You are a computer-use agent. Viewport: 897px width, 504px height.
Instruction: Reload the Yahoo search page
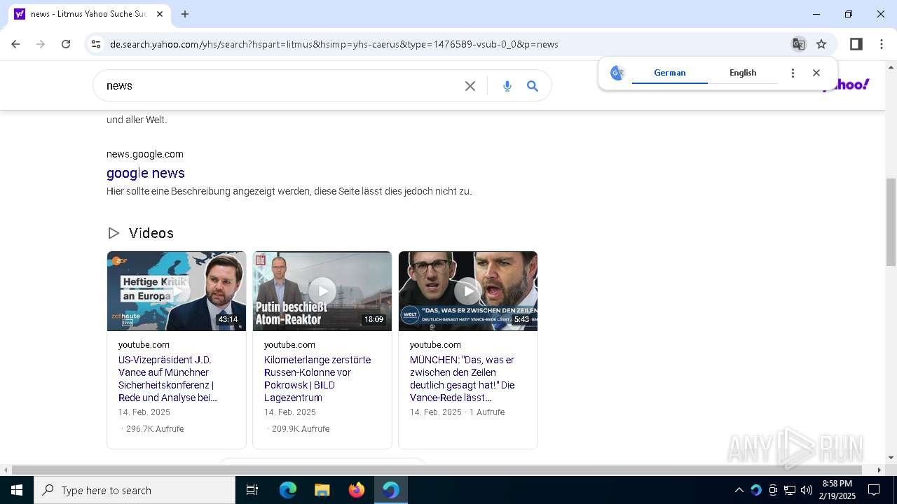(x=66, y=44)
